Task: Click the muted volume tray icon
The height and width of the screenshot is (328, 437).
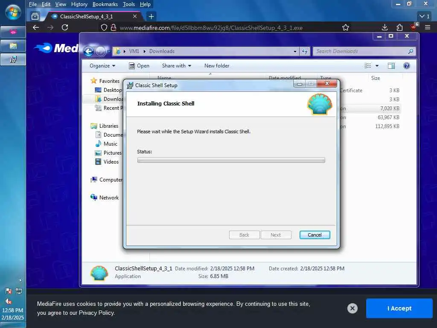Action: tap(9, 301)
